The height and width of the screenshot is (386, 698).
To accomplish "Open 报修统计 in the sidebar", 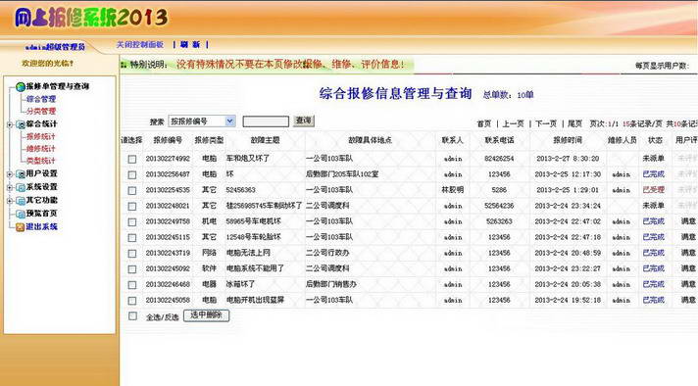I will 41,136.
